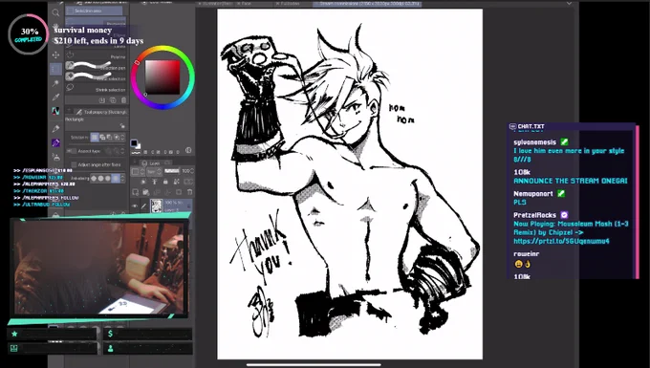The image size is (650, 368).
Task: Click the layer mask icon in the Layer panel
Action: [179, 192]
